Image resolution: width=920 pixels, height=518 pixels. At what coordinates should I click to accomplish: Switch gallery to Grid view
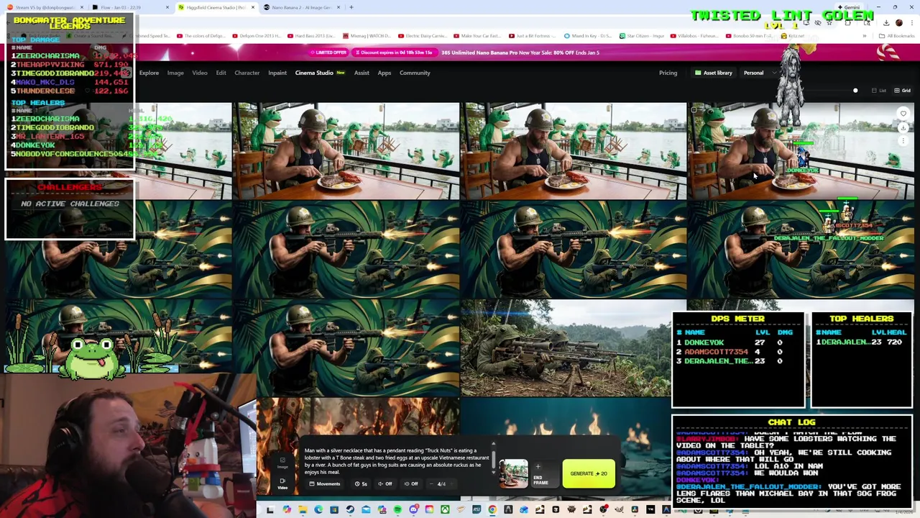pyautogui.click(x=903, y=91)
